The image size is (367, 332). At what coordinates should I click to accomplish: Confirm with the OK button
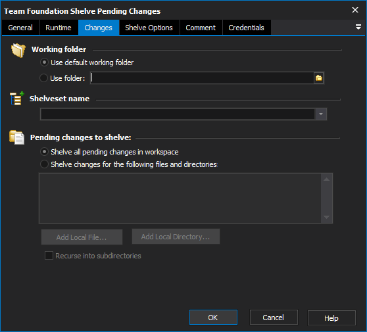tap(213, 318)
